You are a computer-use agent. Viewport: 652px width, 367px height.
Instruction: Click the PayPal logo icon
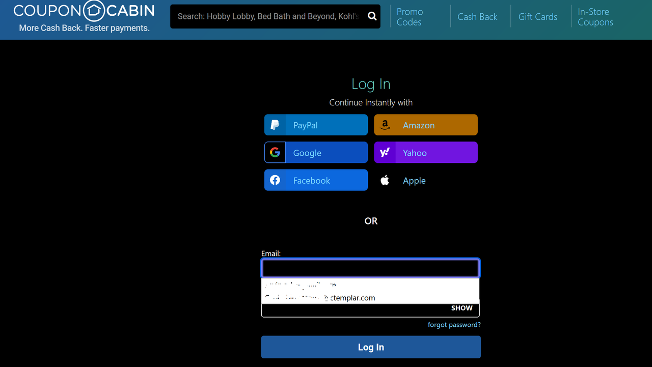tap(275, 125)
